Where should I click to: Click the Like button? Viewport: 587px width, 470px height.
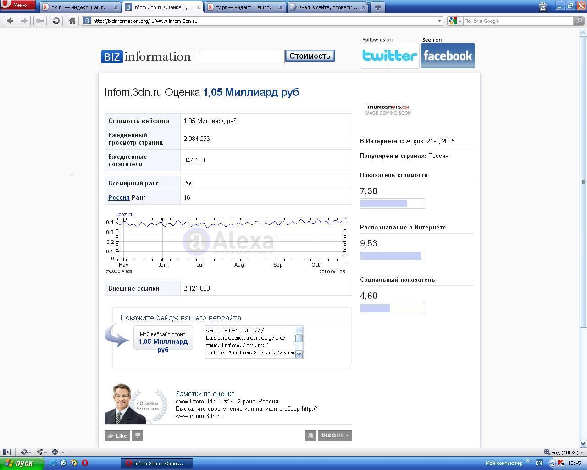pos(117,436)
